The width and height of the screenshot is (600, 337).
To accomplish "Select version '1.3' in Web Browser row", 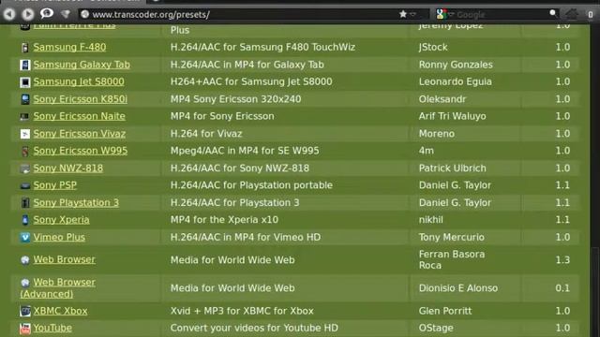I will point(562,260).
